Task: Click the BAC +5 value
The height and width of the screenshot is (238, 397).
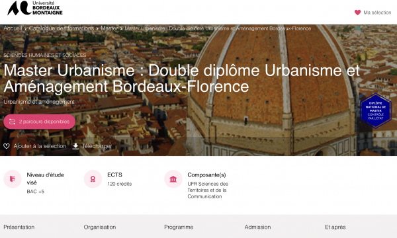Action: click(x=36, y=192)
